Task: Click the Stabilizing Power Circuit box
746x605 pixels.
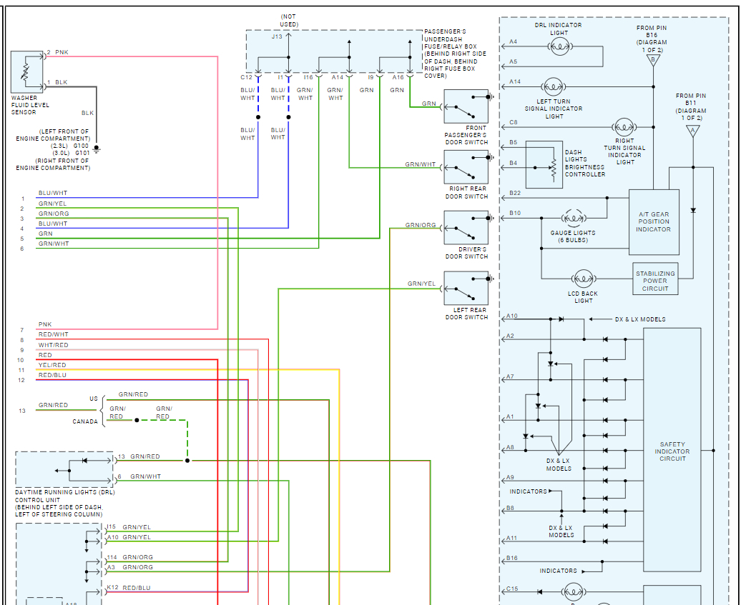Action: pyautogui.click(x=655, y=279)
